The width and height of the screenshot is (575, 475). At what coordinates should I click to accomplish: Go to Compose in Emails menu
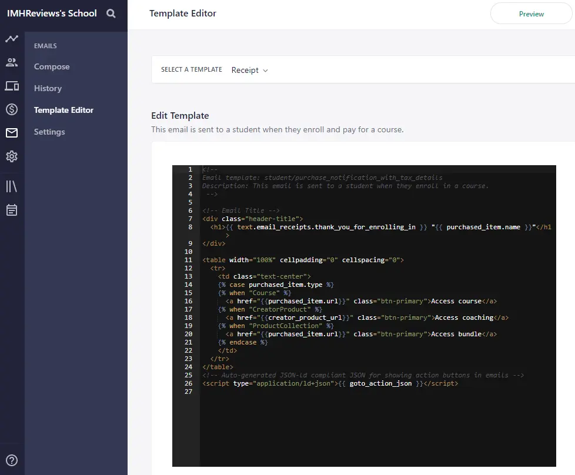pyautogui.click(x=52, y=66)
